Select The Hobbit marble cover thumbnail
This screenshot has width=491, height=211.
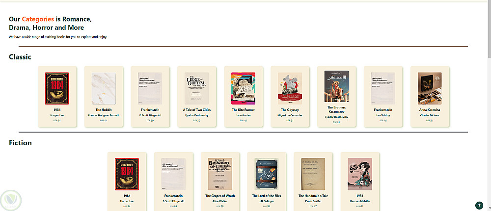click(103, 88)
